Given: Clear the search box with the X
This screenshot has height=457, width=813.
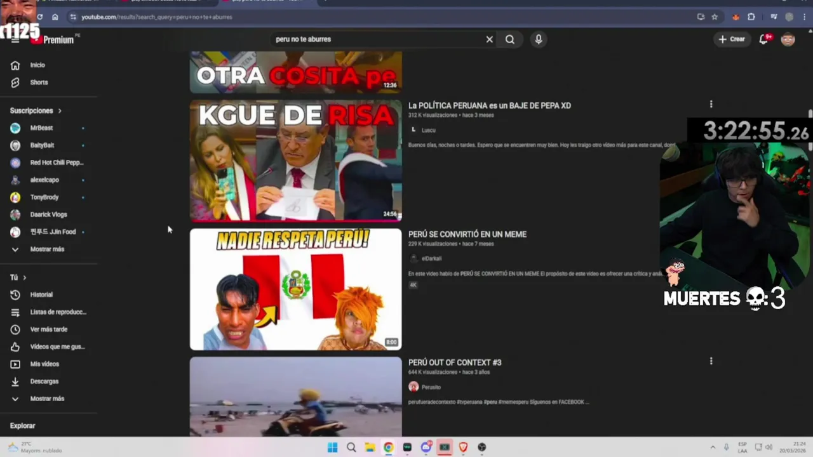Looking at the screenshot, I should click(x=489, y=39).
